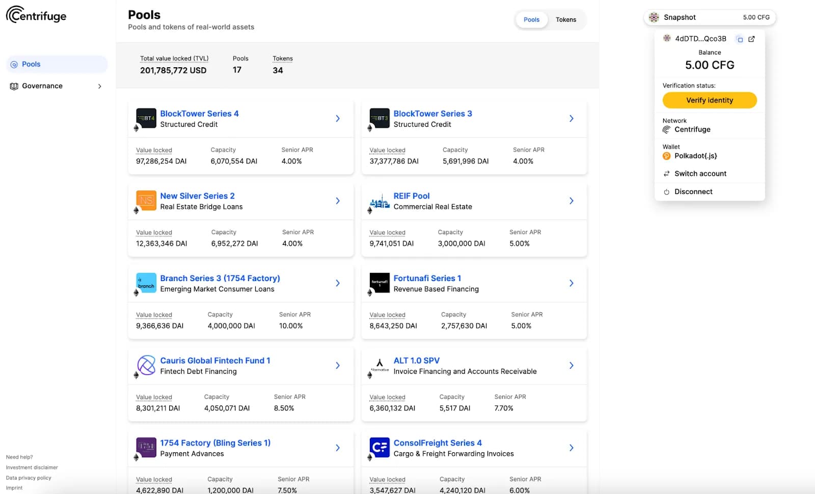This screenshot has width=815, height=494.
Task: Open Fortunafi Series 1 via chevron
Action: point(571,283)
